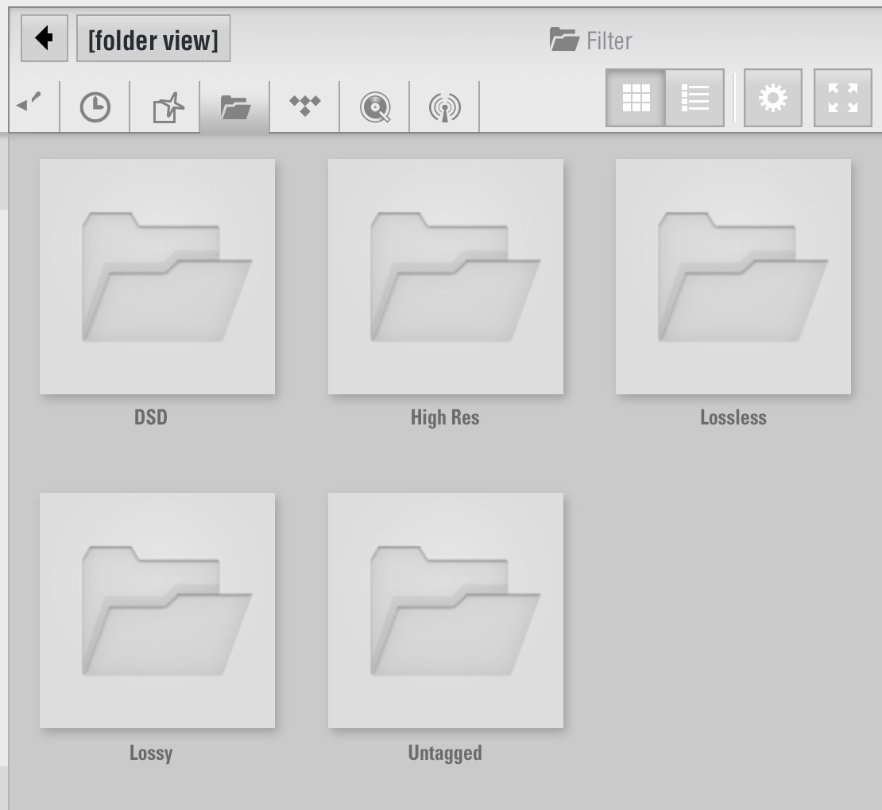Screen dimensions: 882x810
Task: Open the Lossy folder
Action: (x=157, y=610)
